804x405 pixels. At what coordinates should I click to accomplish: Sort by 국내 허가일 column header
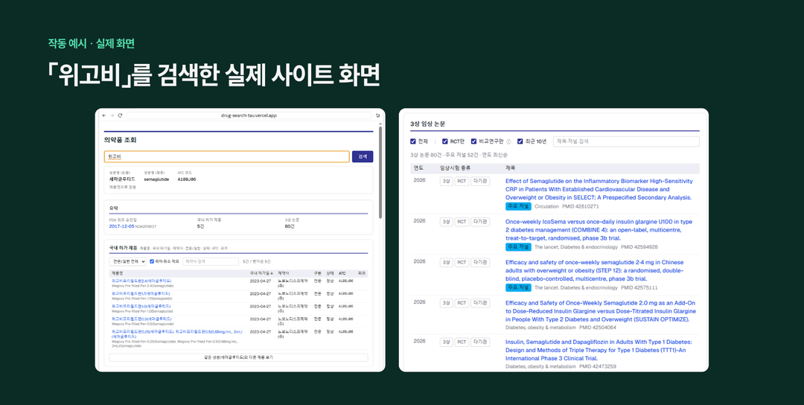tap(261, 274)
